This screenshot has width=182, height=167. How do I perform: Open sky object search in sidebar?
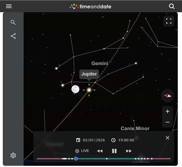click(13, 22)
